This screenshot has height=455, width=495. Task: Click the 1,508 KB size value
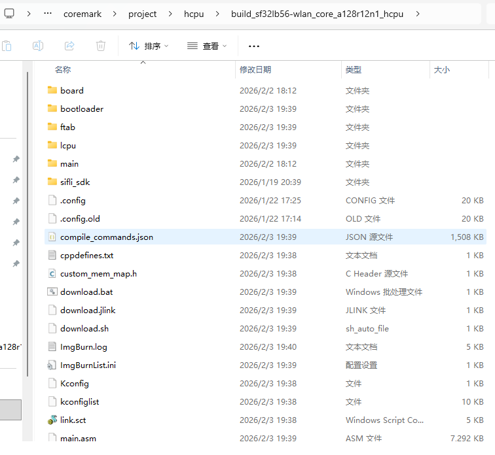[467, 237]
